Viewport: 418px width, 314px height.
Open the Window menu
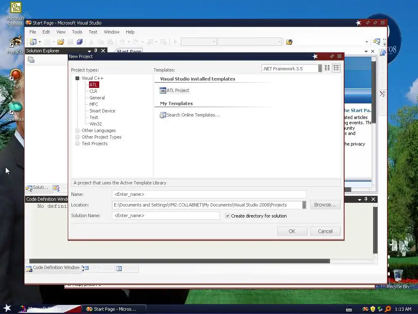tap(111, 32)
